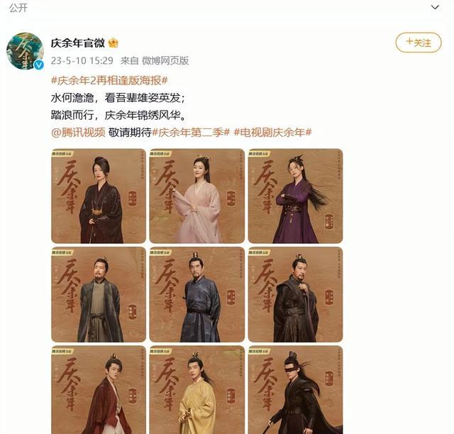The height and width of the screenshot is (434, 454).
Task: Follow the account with +关注 button
Action: [x=419, y=43]
